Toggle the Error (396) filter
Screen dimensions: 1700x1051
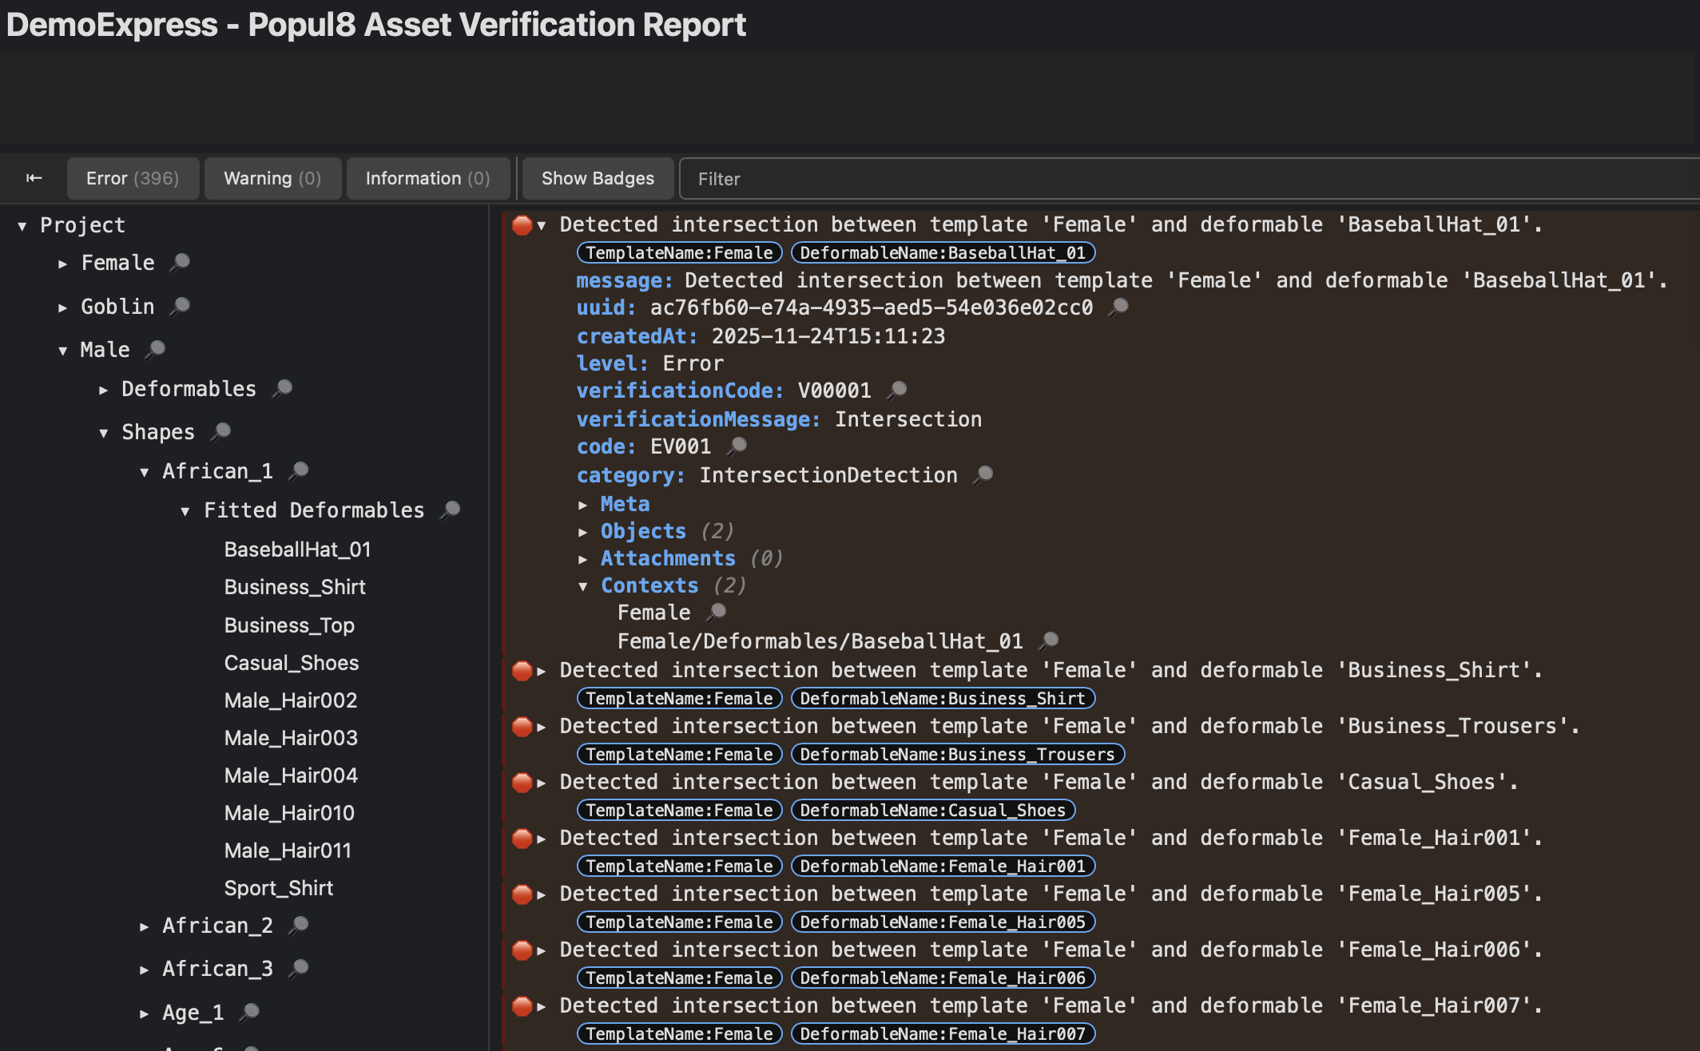click(133, 178)
